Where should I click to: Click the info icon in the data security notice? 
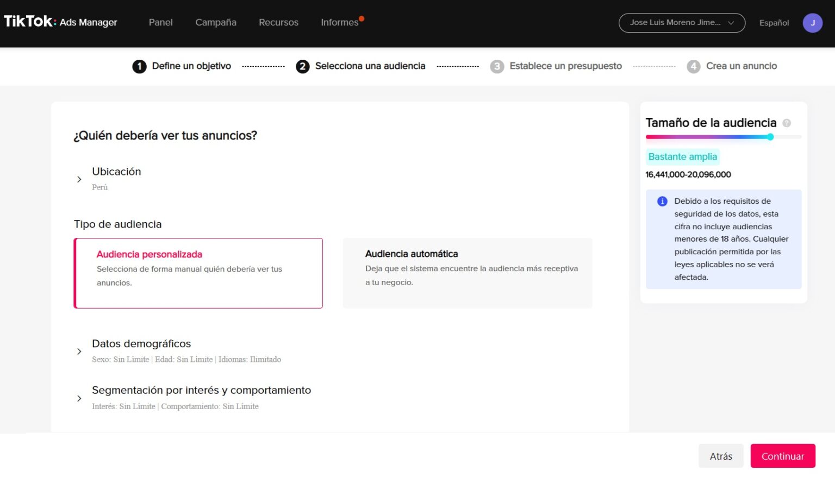662,201
